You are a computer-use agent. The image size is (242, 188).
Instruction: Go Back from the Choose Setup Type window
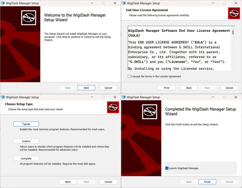click(68, 182)
